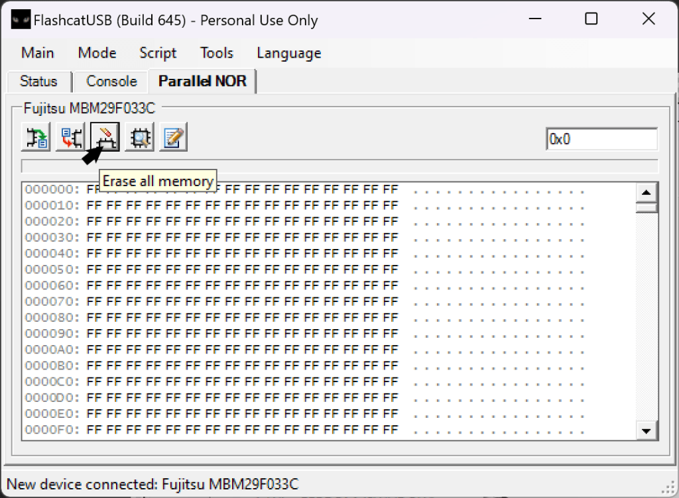This screenshot has height=498, width=679.
Task: Click the hex viewer scroll down arrow
Action: tap(646, 430)
